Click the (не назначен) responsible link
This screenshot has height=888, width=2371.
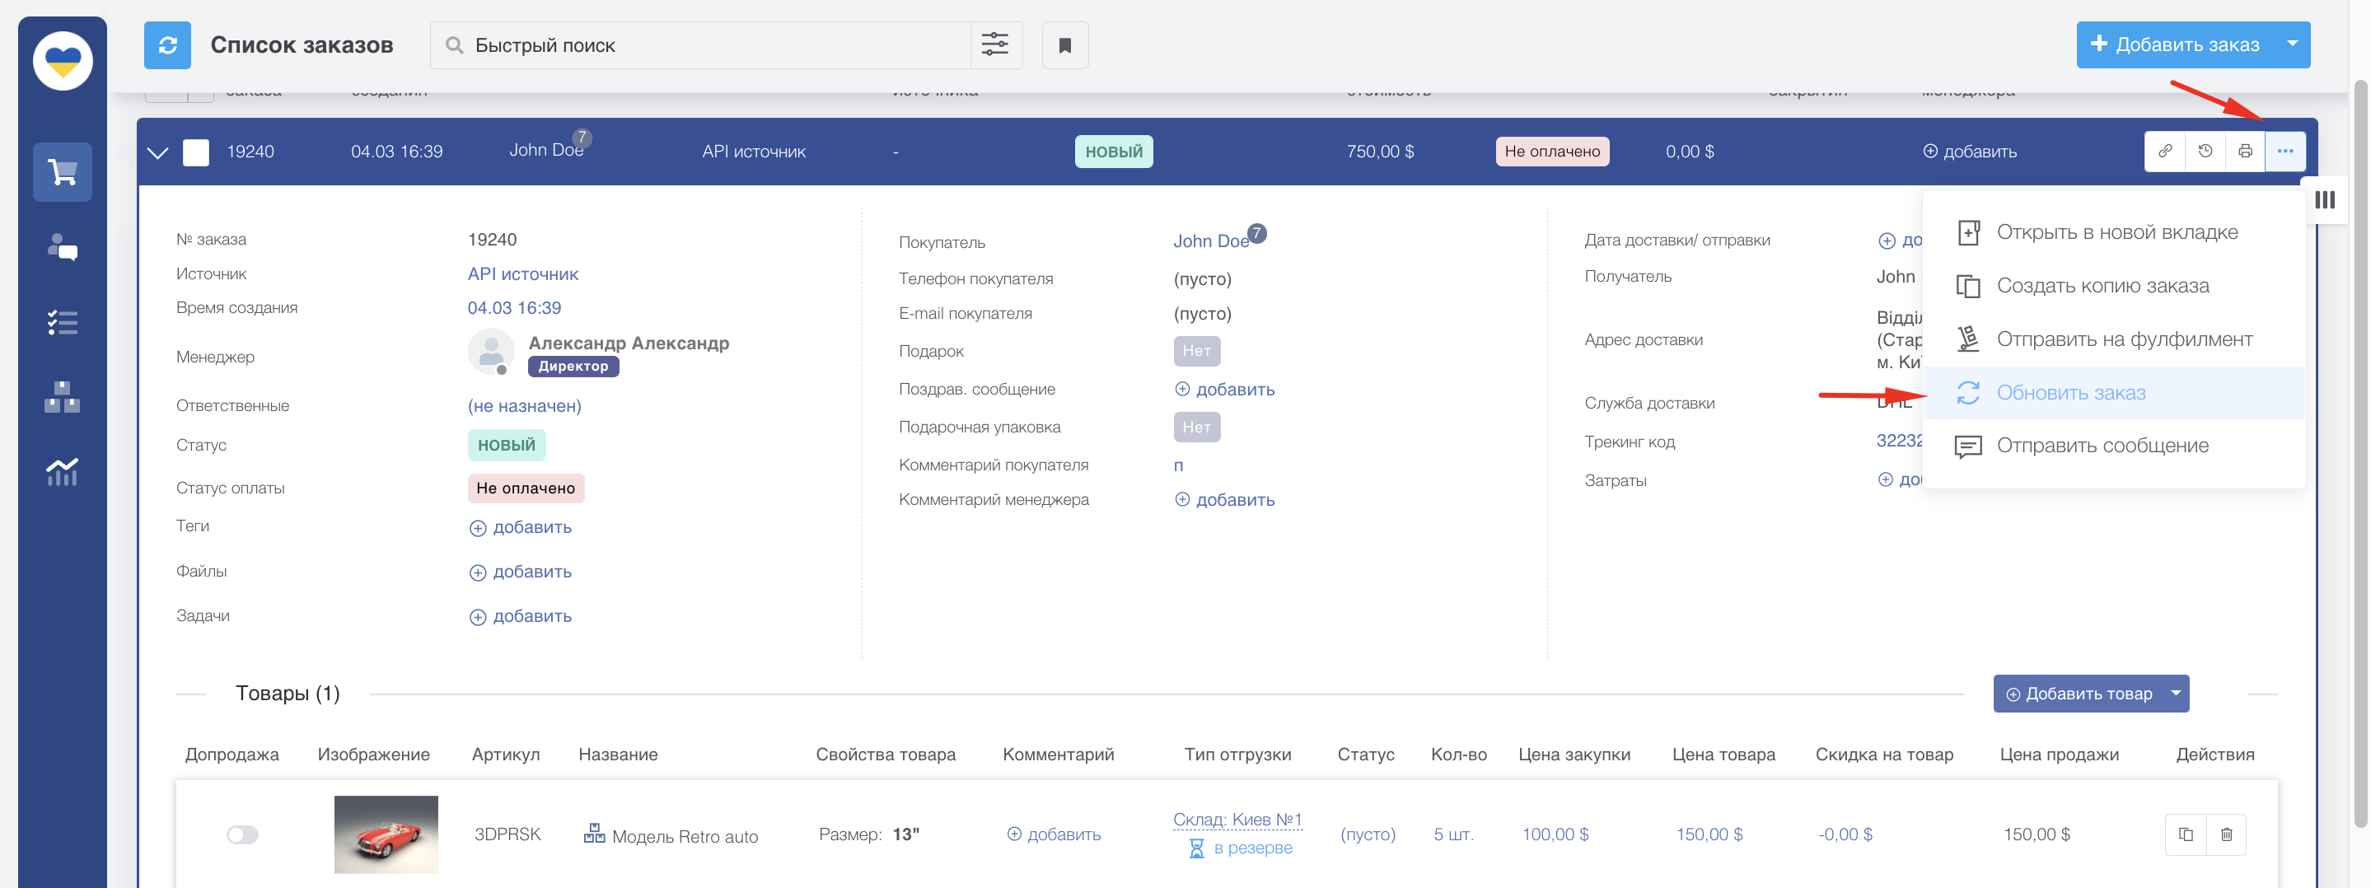[525, 406]
